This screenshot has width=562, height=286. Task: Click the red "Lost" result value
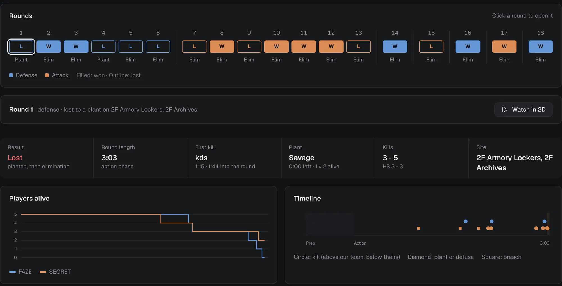click(15, 158)
